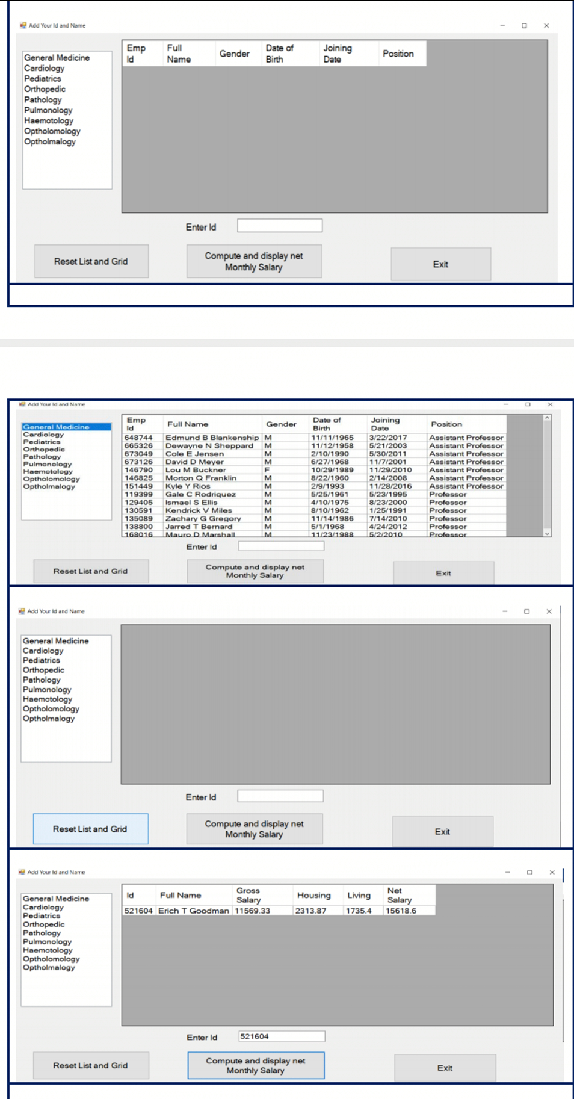Click Enter Id field containing 521604
The width and height of the screenshot is (574, 1099).
tap(282, 1036)
